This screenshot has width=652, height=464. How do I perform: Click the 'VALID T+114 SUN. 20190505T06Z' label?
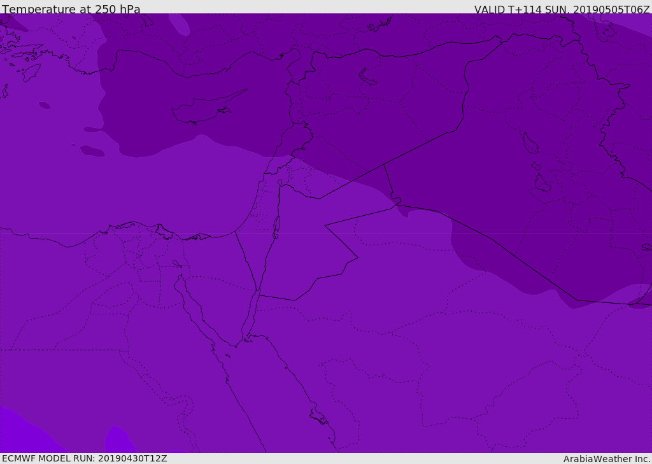(x=562, y=9)
